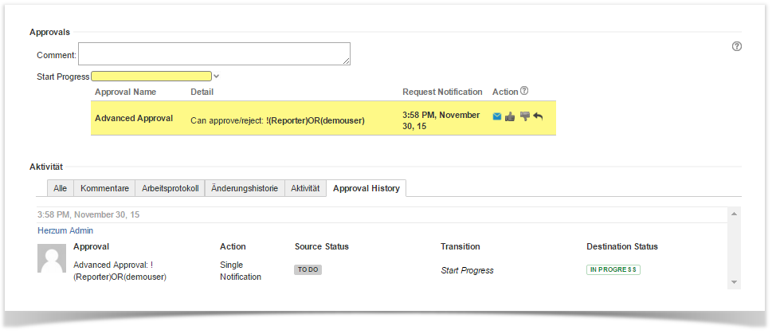
Task: Click the yellow Start Progress field
Action: tap(151, 77)
